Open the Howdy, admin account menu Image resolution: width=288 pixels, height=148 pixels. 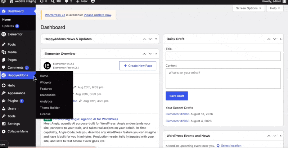pyautogui.click(x=274, y=1)
